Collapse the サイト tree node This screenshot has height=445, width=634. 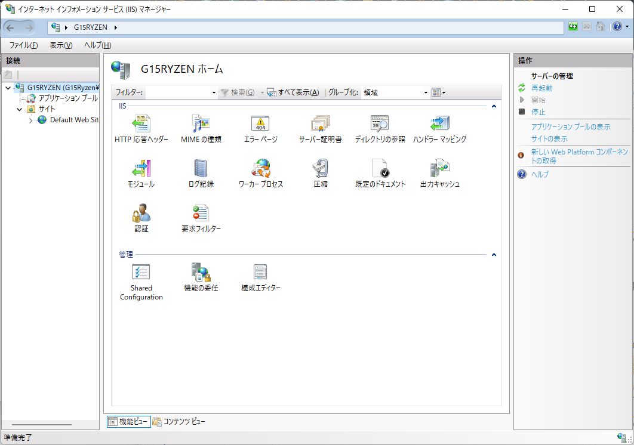20,109
